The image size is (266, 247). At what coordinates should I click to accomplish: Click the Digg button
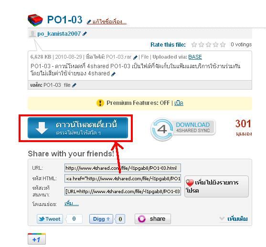coord(101,219)
